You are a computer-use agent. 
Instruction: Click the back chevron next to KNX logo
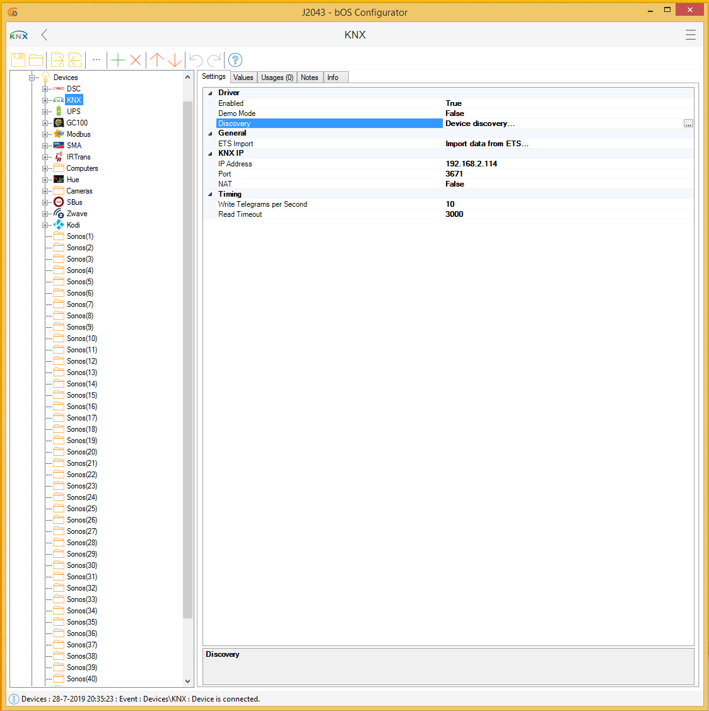[44, 35]
